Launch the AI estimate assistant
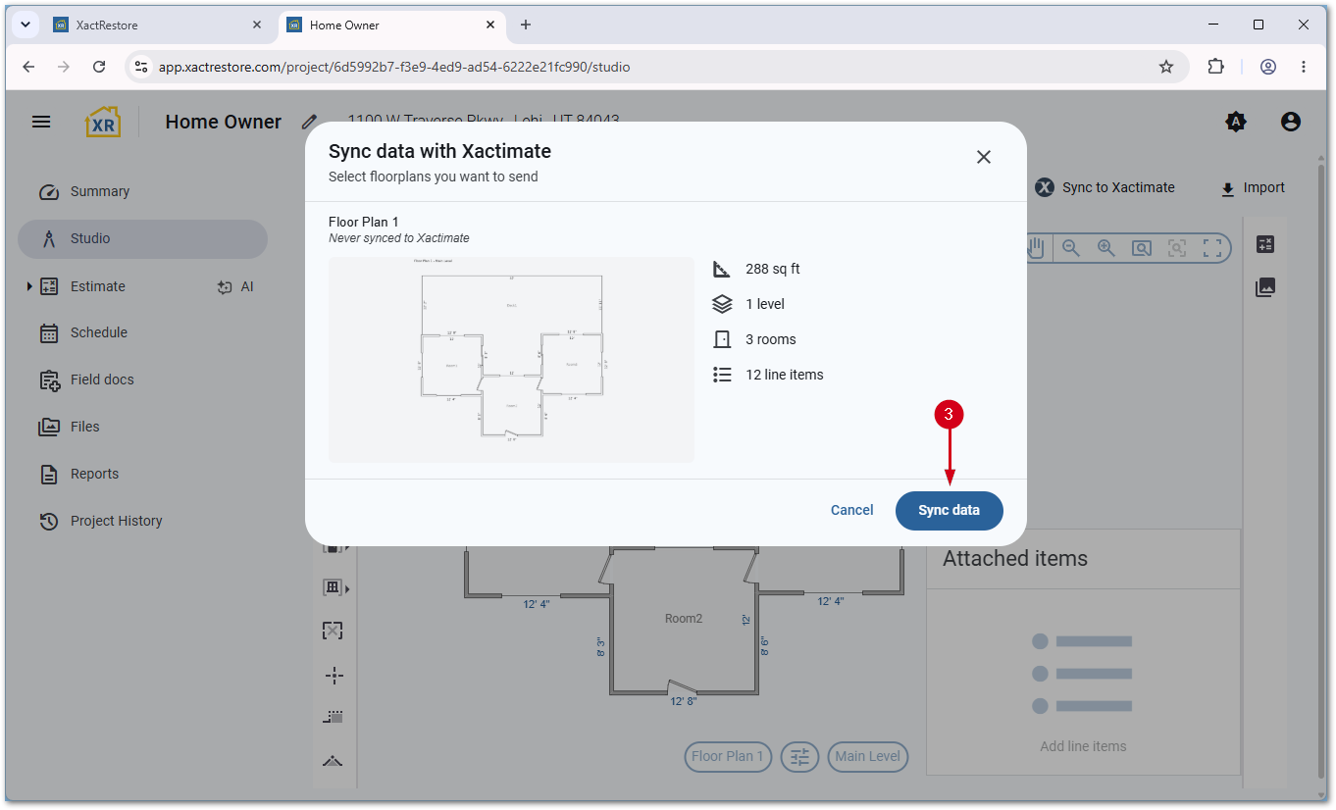Image resolution: width=1336 pixels, height=810 pixels. [235, 286]
